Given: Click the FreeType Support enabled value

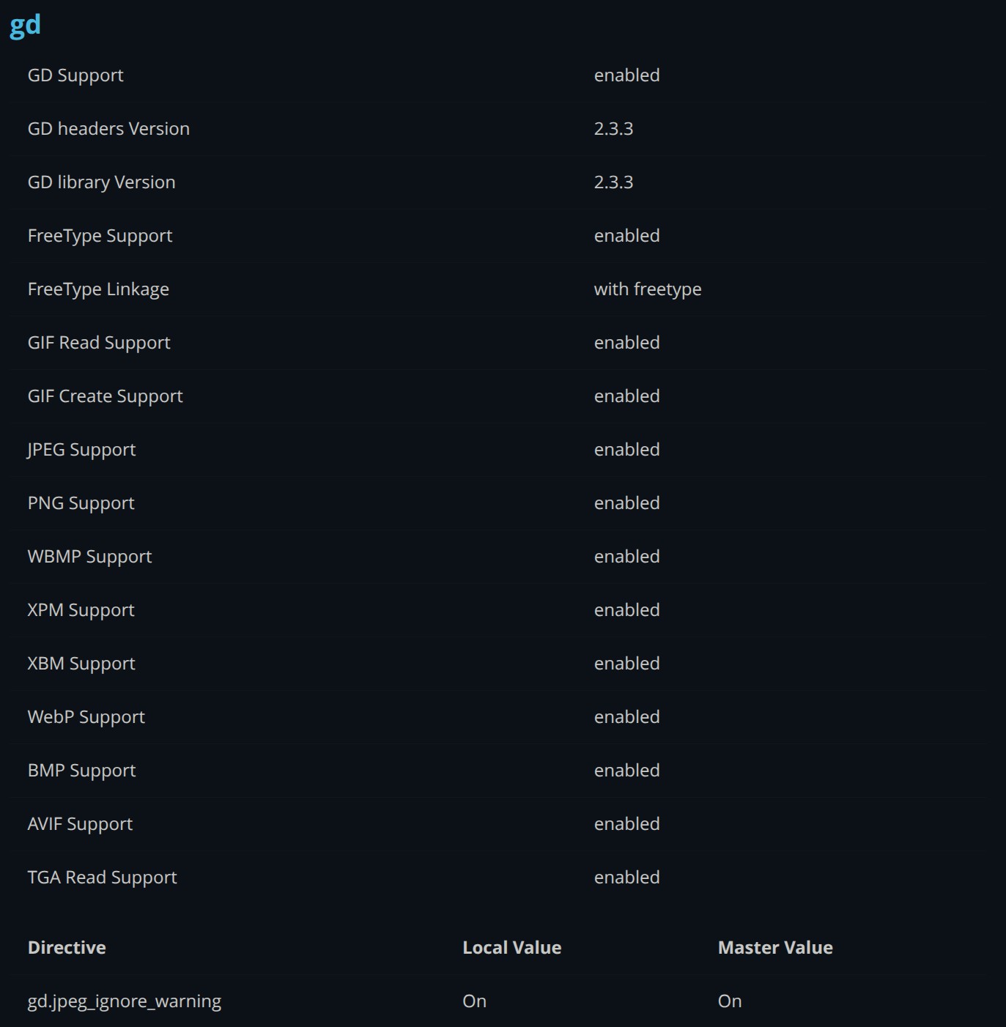Looking at the screenshot, I should click(626, 236).
